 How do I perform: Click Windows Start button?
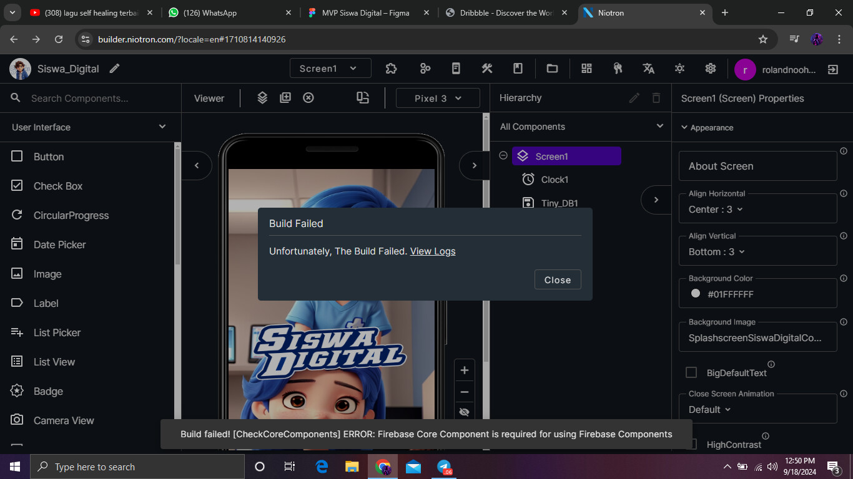(15, 467)
